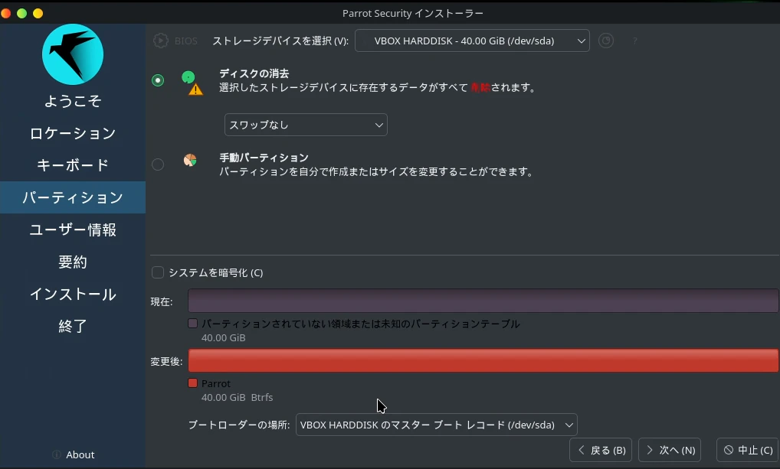Viewport: 780px width, 469px height.
Task: Click the About info icon
Action: pyautogui.click(x=57, y=454)
